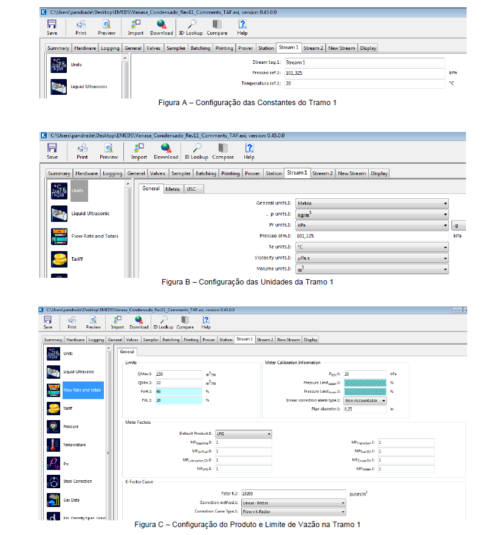Viewport: 483px width, 535px height.
Task: Click the General sub-tab in Figura C
Action: 127,352
